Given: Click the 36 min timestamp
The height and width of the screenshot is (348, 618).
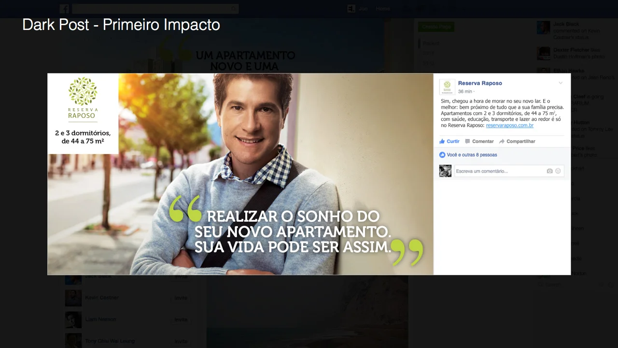Looking at the screenshot, I should click(x=465, y=91).
